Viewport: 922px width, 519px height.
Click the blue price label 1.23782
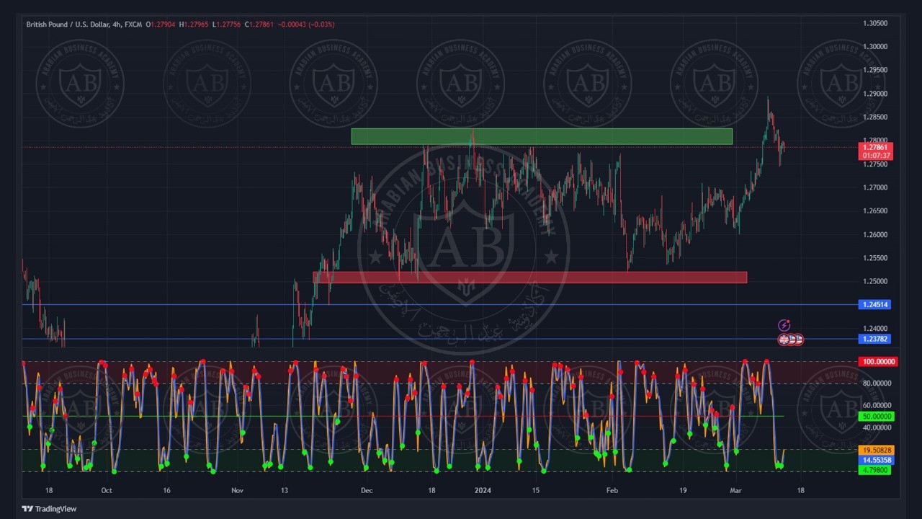pos(876,339)
